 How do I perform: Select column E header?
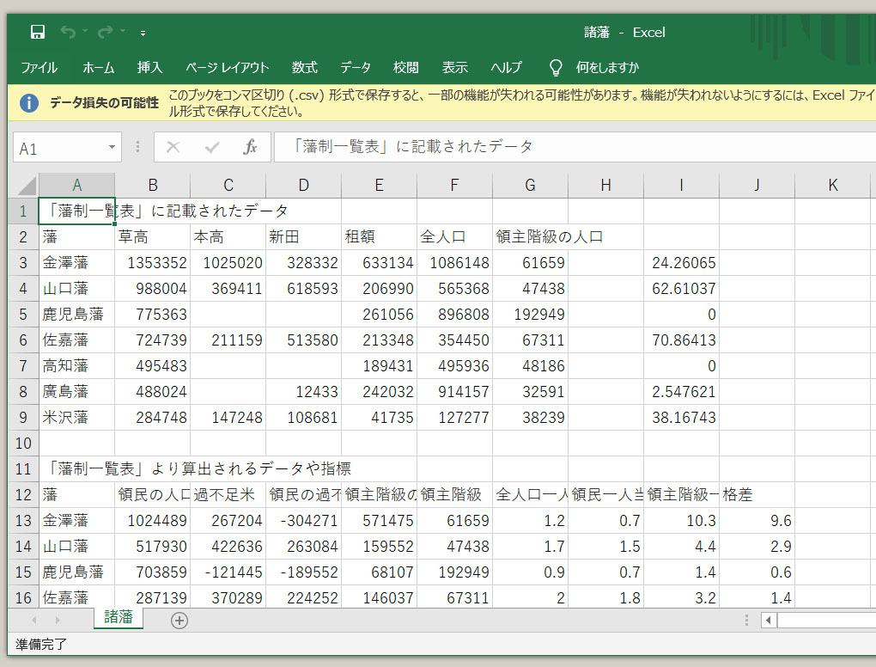[379, 185]
